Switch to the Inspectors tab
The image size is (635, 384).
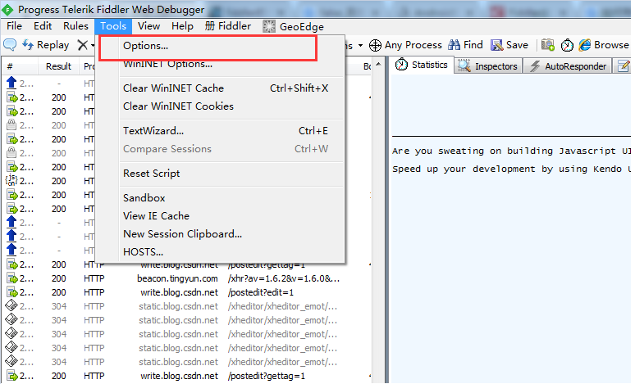488,66
